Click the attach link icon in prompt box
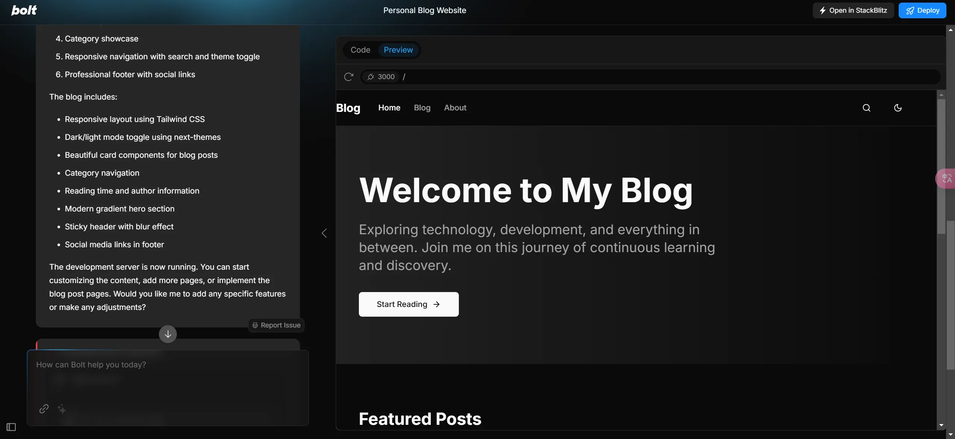 click(x=44, y=409)
